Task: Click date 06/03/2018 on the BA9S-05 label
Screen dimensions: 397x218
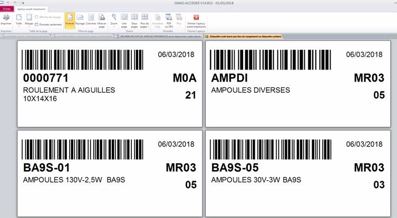Action: (x=364, y=144)
